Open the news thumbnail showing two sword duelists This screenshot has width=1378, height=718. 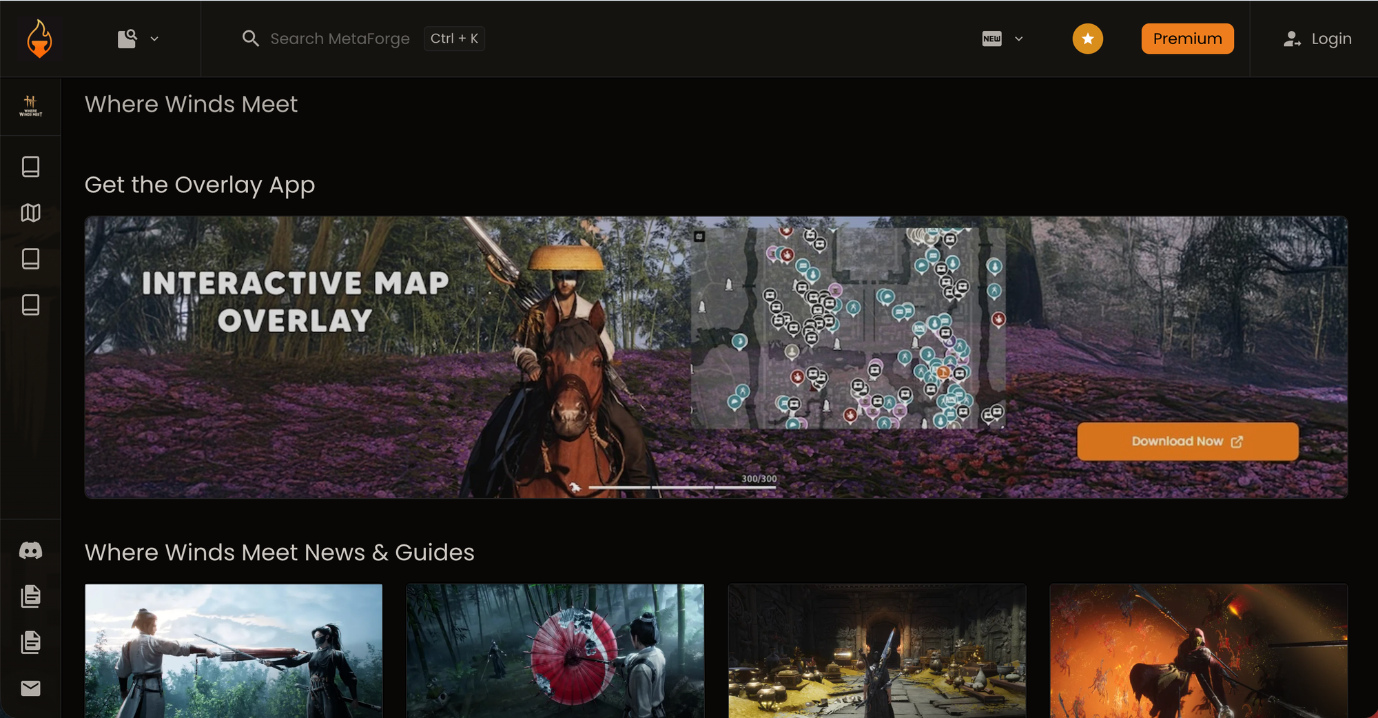point(234,651)
